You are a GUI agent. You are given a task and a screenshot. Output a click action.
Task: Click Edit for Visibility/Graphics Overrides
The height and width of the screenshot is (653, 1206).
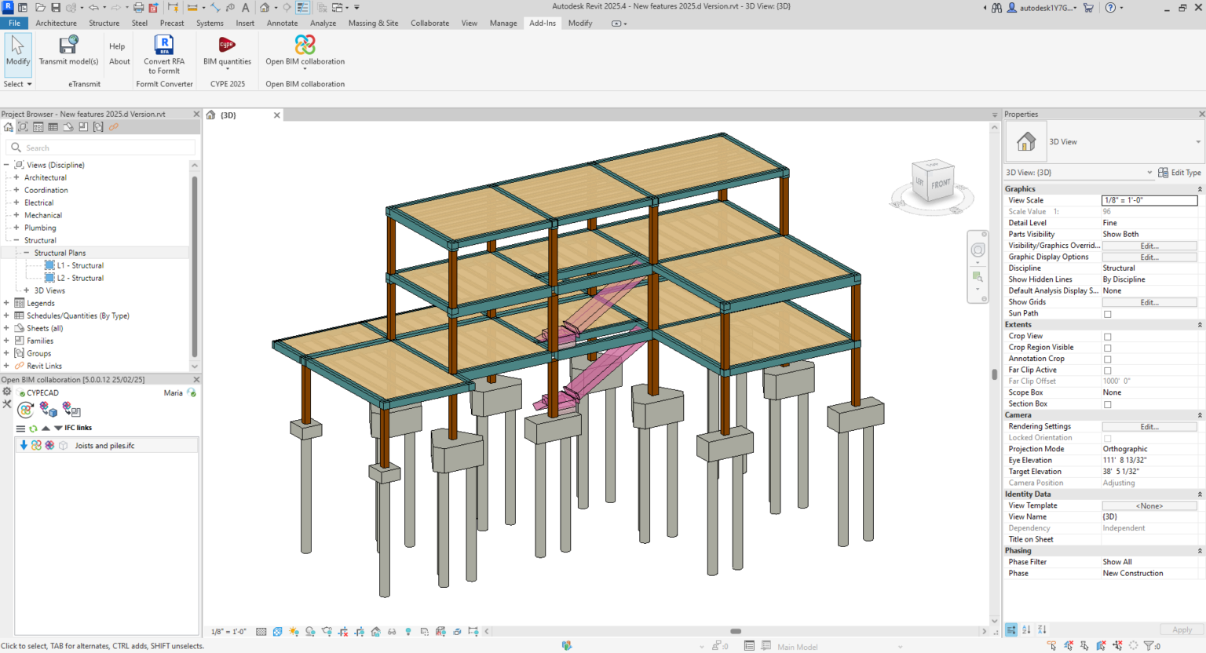[x=1149, y=246]
